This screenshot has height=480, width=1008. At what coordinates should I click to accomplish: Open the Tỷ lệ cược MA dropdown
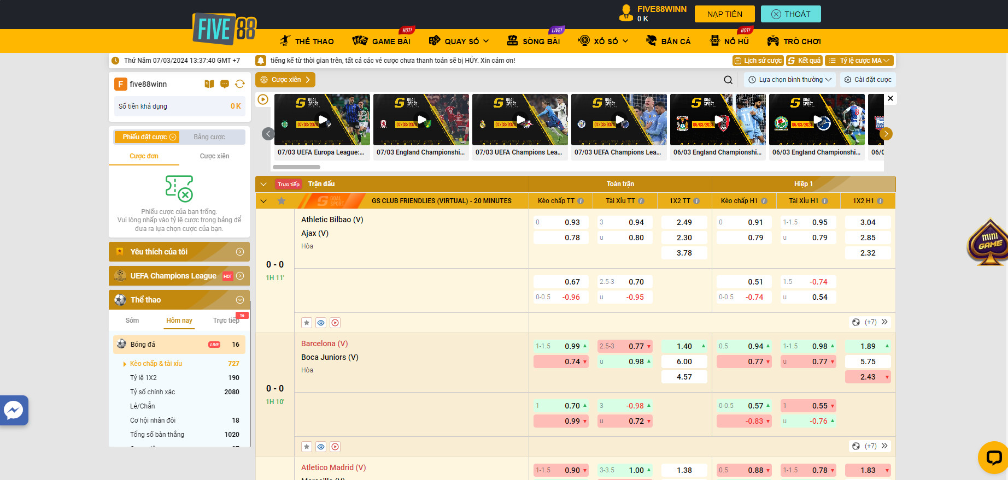(860, 61)
